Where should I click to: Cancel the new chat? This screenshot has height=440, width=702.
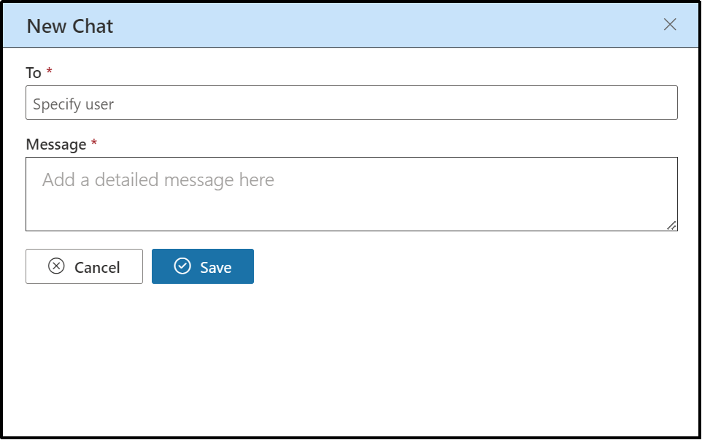84,266
